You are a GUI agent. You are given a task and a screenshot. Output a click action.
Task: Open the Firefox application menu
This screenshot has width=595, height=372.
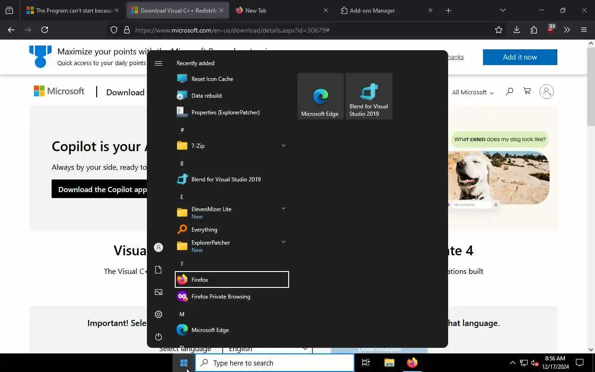tap(584, 30)
